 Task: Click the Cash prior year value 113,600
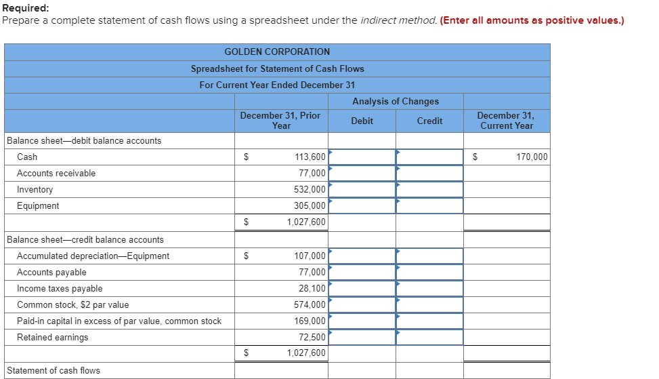point(310,157)
